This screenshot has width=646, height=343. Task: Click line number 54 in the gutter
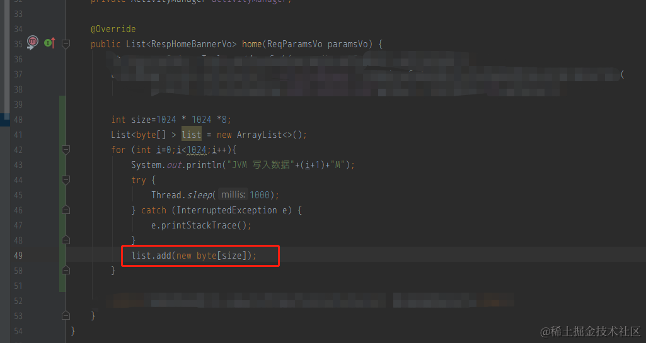(18, 331)
